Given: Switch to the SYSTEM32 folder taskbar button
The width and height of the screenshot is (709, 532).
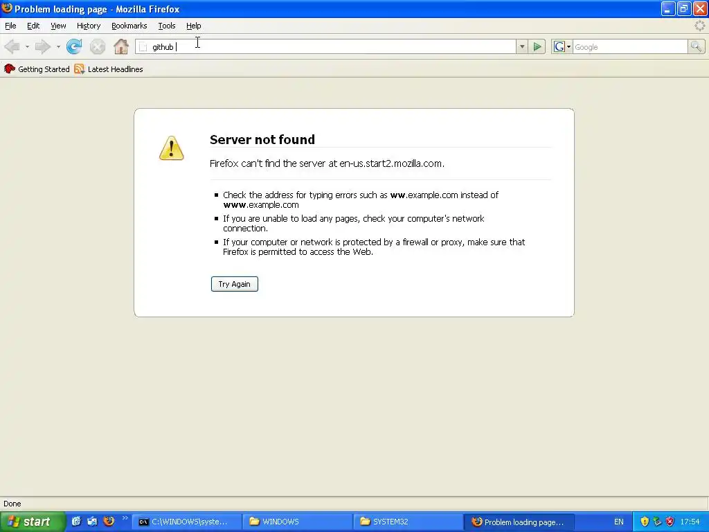Looking at the screenshot, I should click(x=408, y=522).
